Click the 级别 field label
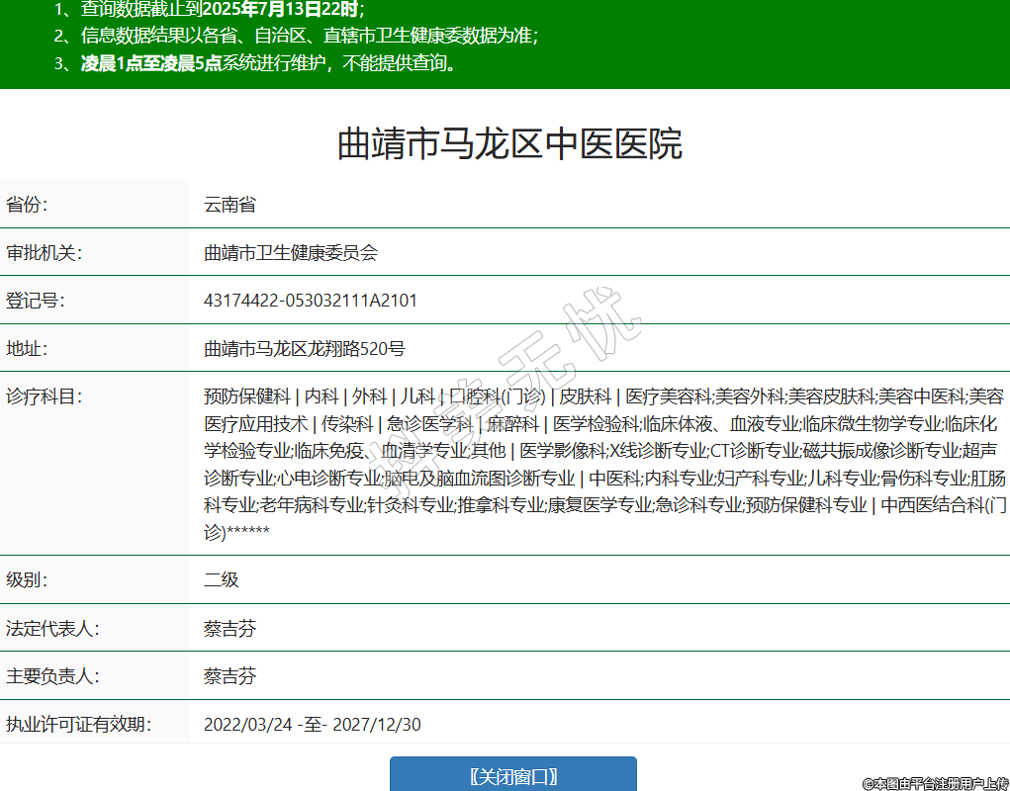Image resolution: width=1010 pixels, height=791 pixels. pos(27,580)
